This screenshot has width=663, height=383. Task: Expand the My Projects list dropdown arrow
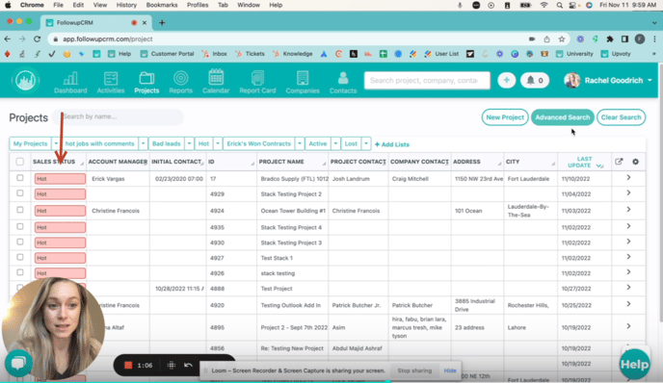pyautogui.click(x=56, y=143)
